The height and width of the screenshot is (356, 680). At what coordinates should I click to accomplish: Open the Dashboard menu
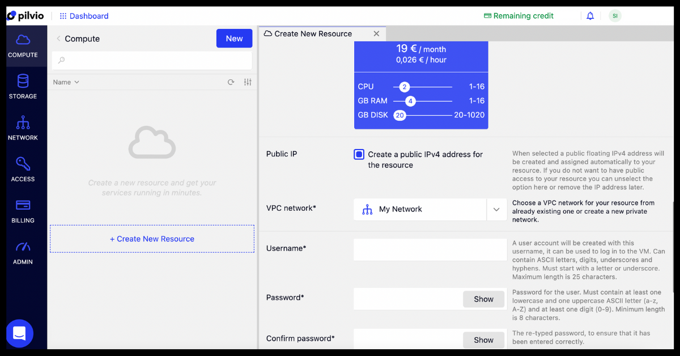pos(84,16)
